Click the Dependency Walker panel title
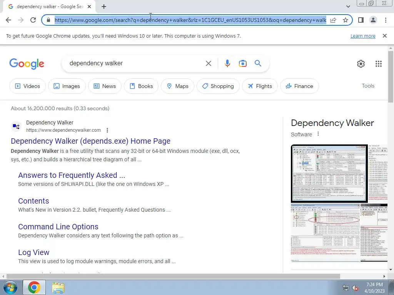This screenshot has width=394, height=295. click(332, 123)
